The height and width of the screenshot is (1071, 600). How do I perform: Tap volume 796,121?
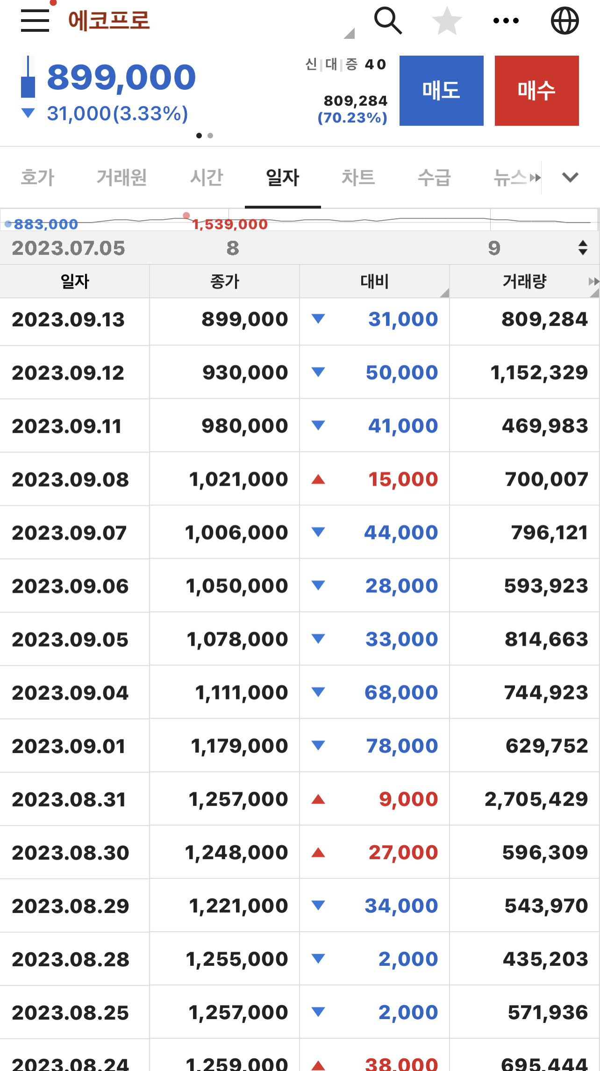pyautogui.click(x=549, y=532)
